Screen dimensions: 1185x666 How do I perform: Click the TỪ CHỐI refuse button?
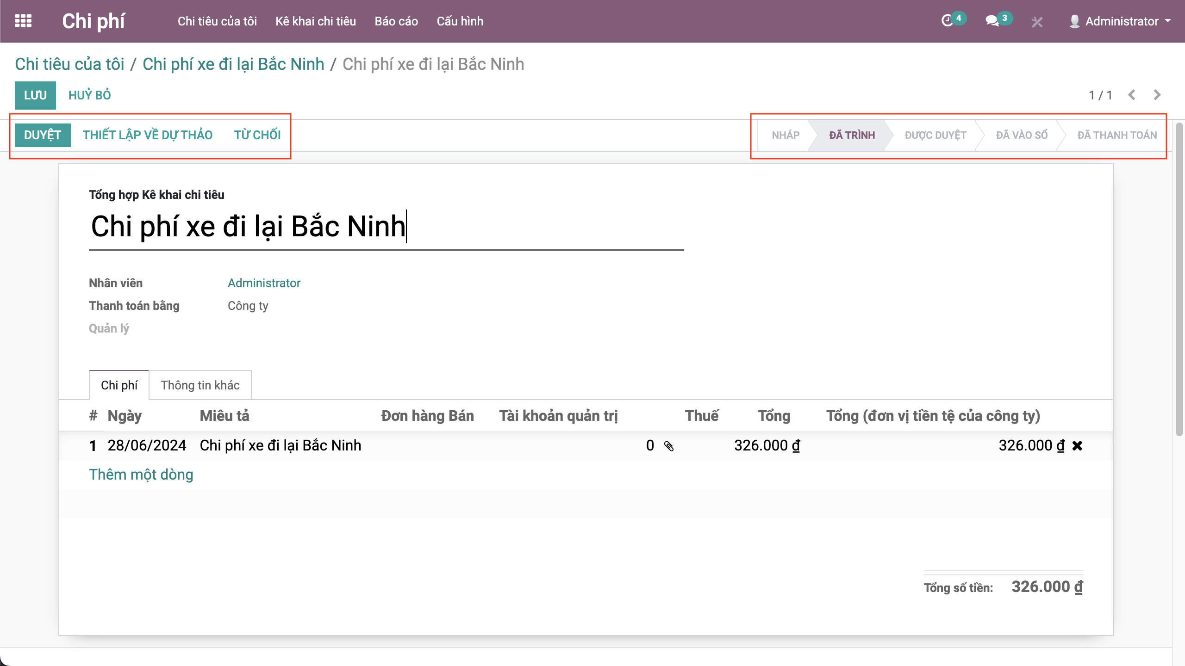[257, 135]
